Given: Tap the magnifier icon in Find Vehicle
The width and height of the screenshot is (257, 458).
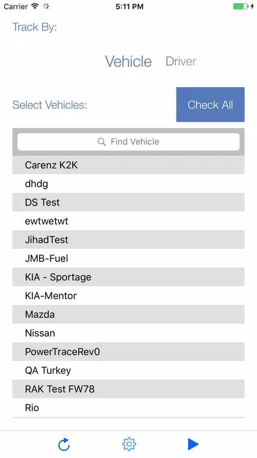Looking at the screenshot, I should point(102,142).
